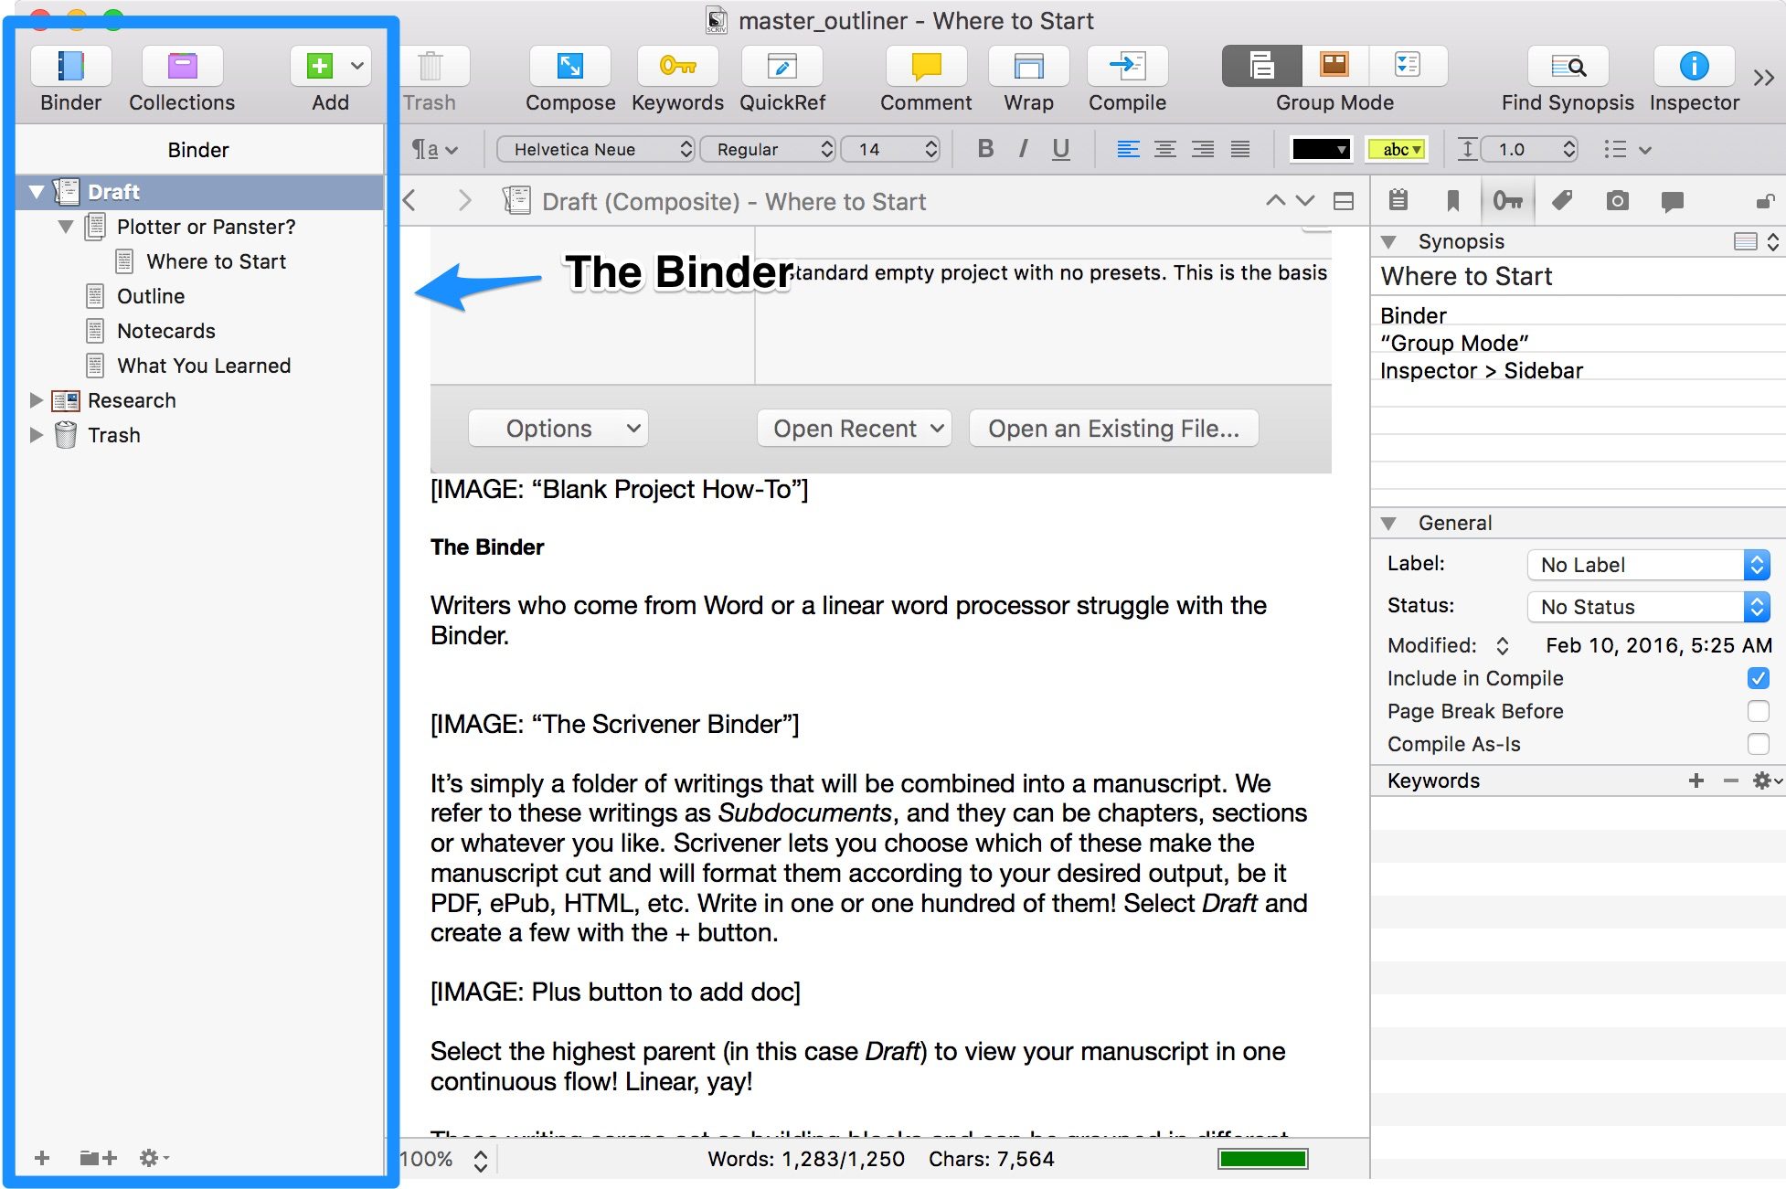Image resolution: width=1786 pixels, height=1189 pixels.
Task: Toggle the Inspector lock icon
Action: click(1766, 200)
